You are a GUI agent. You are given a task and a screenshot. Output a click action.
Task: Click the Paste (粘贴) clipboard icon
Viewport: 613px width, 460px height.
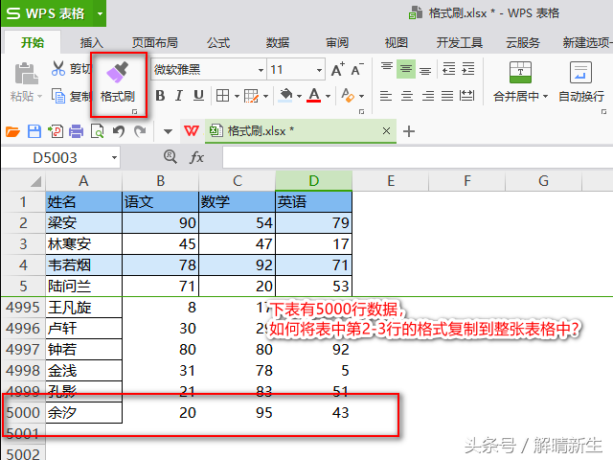(x=26, y=74)
